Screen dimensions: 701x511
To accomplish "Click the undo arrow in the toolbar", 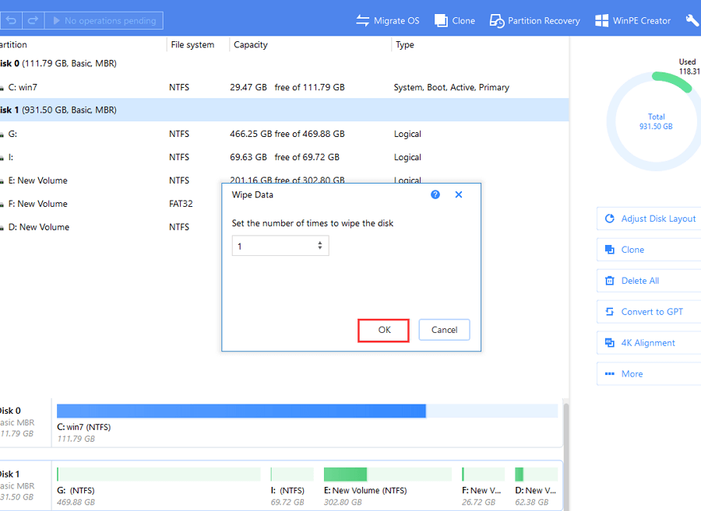I will (x=11, y=20).
